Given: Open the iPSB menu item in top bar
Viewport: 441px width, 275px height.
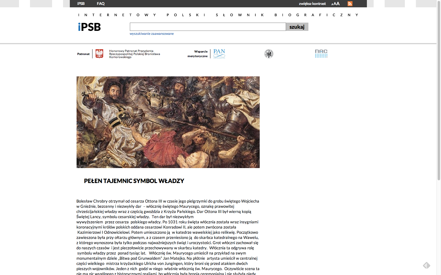Looking at the screenshot, I should click(x=81, y=4).
